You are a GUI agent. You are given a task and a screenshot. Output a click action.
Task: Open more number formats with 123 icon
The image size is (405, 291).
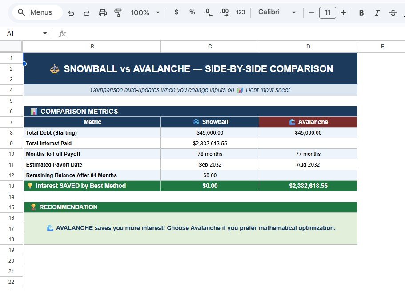[241, 12]
